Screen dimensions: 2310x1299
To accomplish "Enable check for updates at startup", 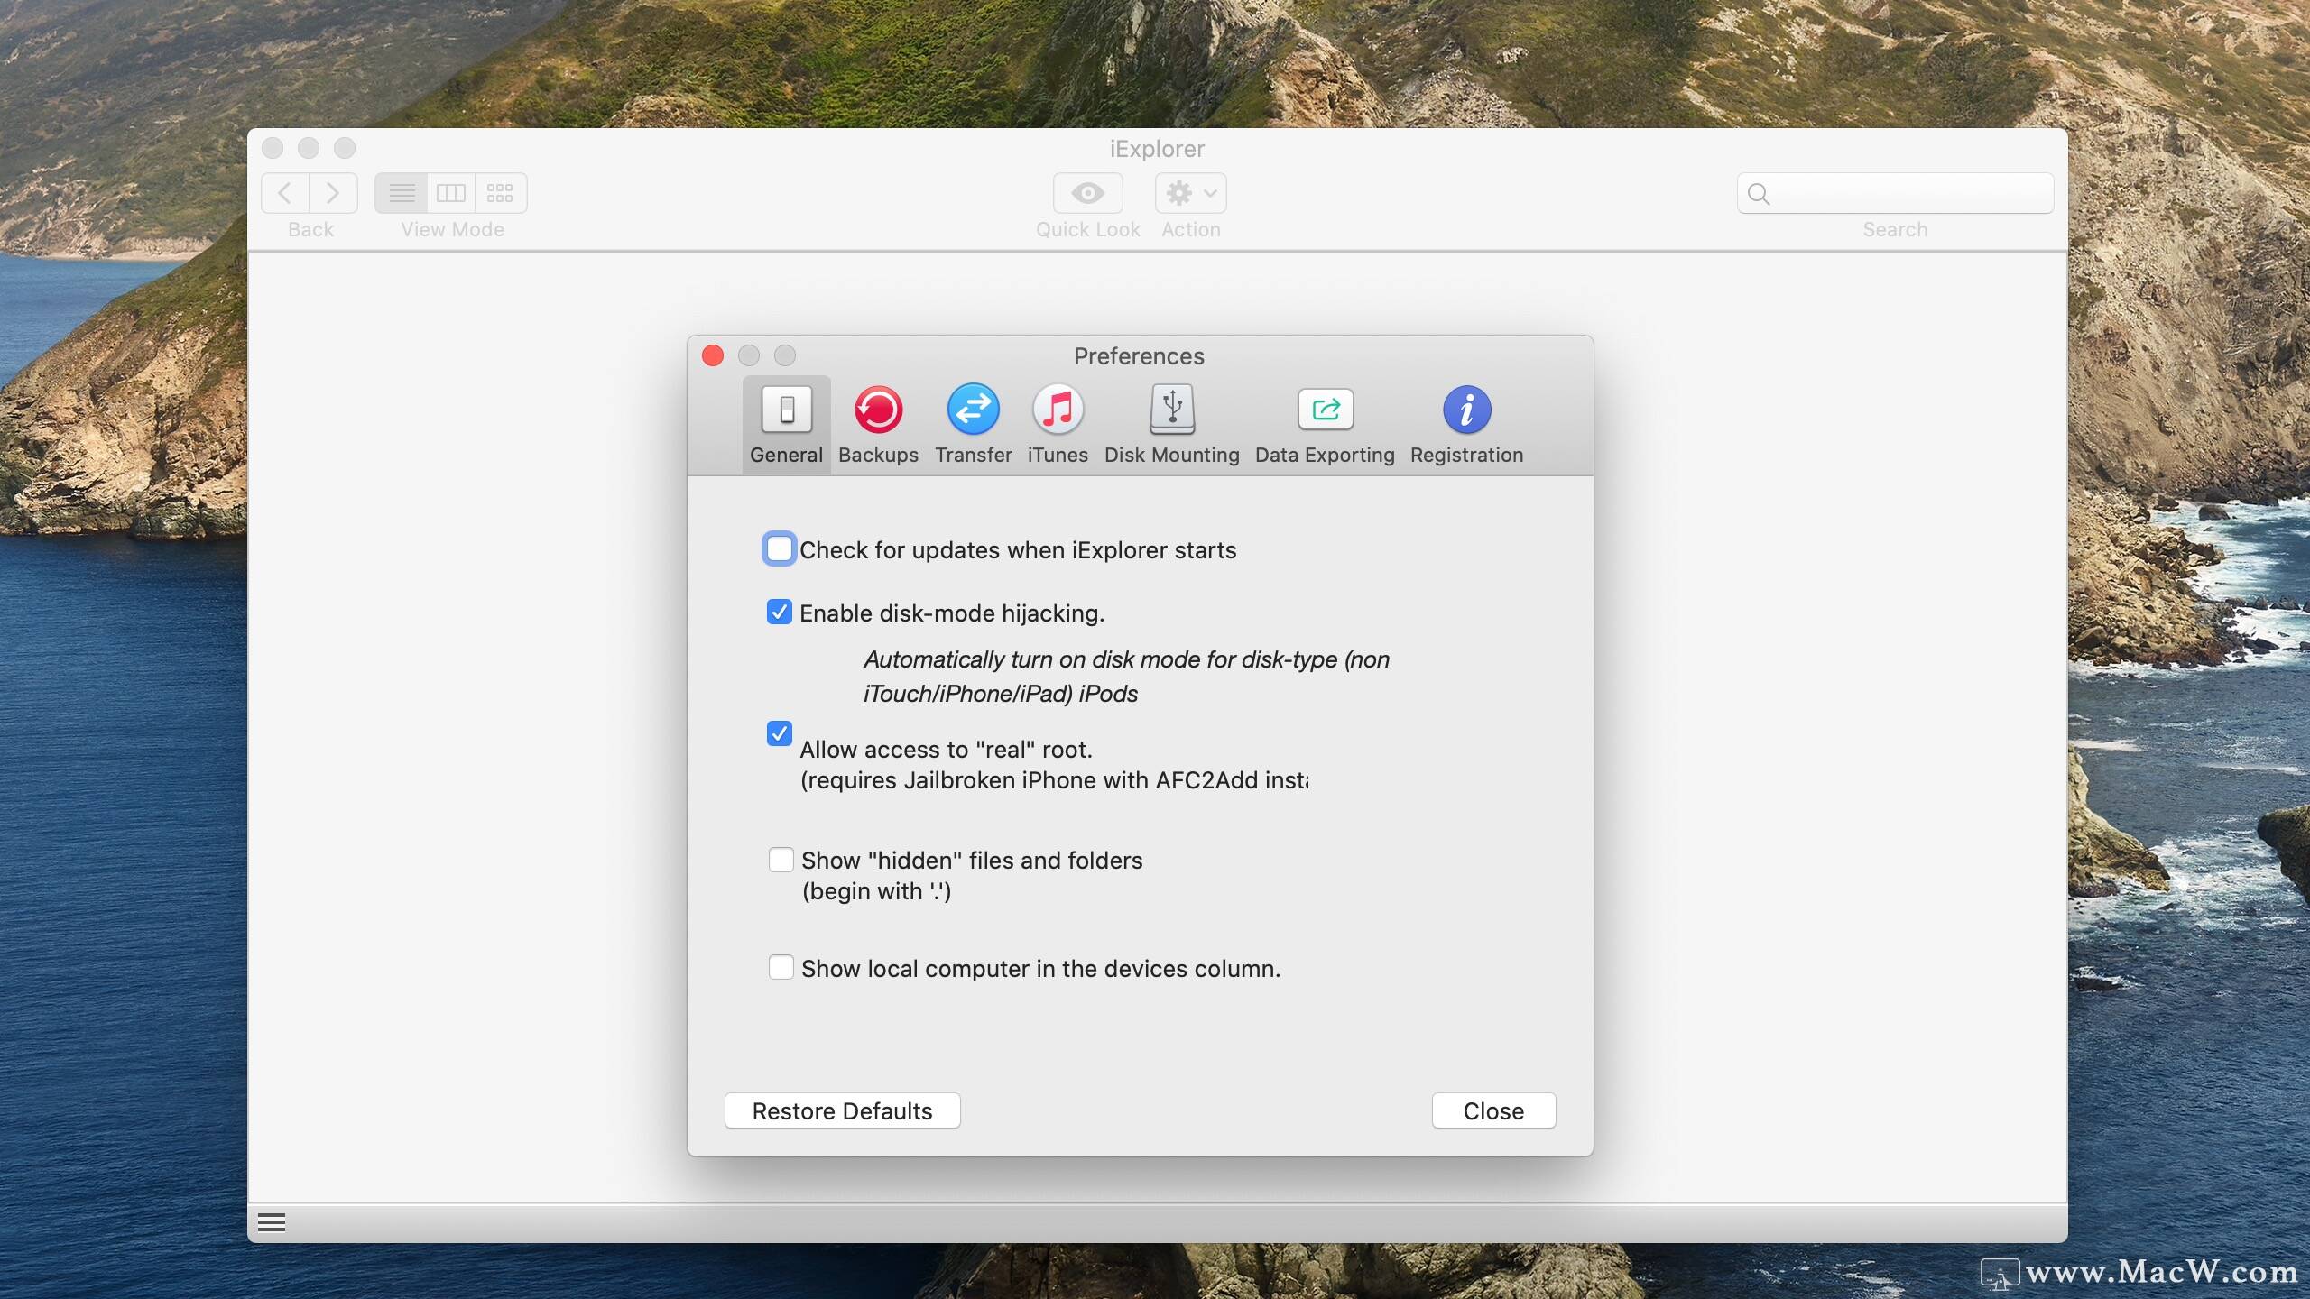I will coord(779,548).
